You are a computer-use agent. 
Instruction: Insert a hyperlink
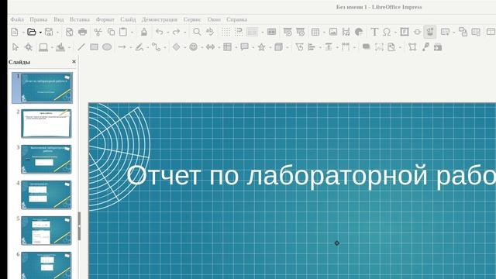point(417,32)
